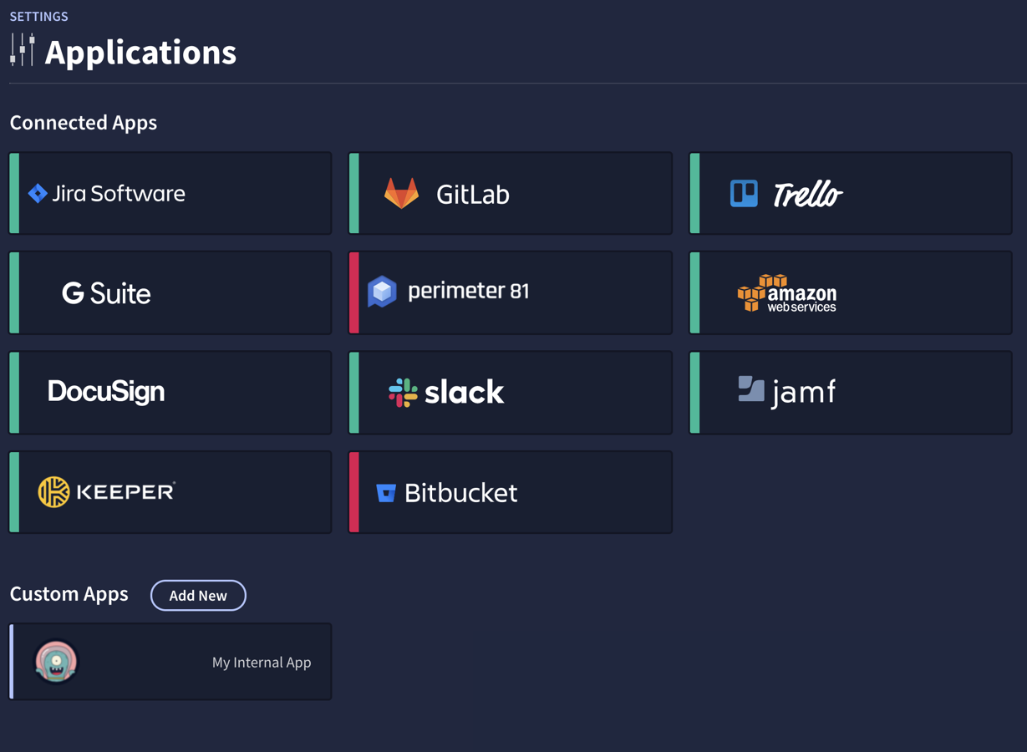Viewport: 1027px width, 752px height.
Task: Click the Connected Apps section heading
Action: pos(83,122)
